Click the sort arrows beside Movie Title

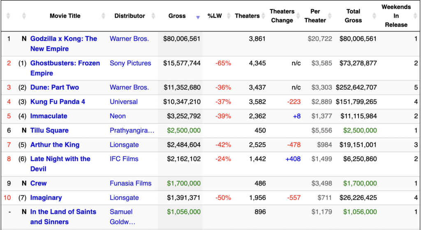[103, 16]
